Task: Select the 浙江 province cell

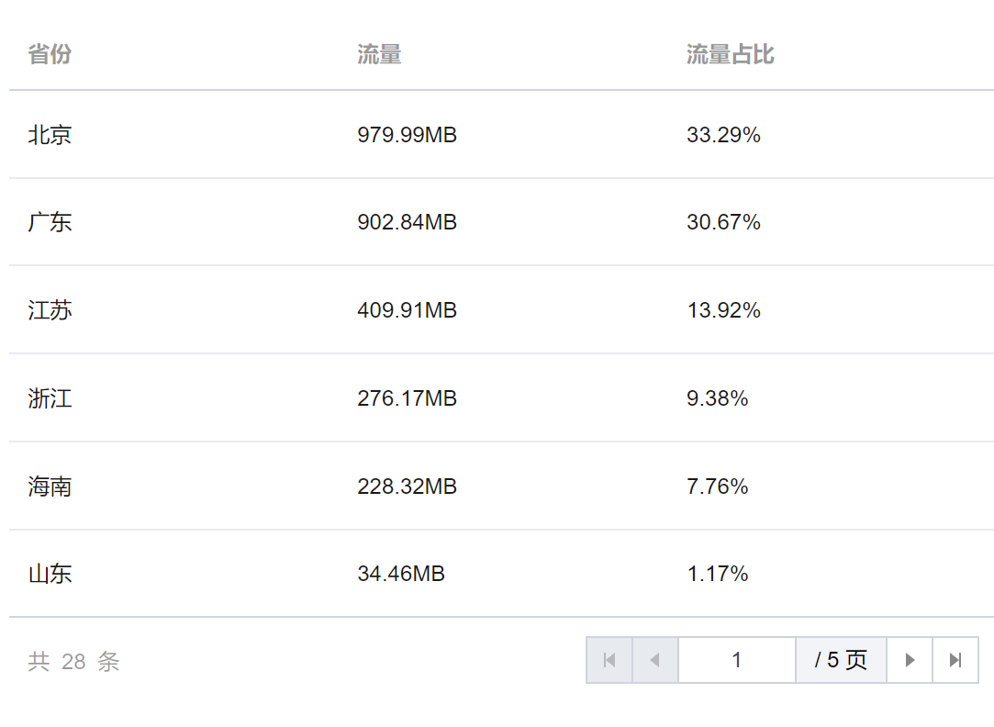Action: 50,398
